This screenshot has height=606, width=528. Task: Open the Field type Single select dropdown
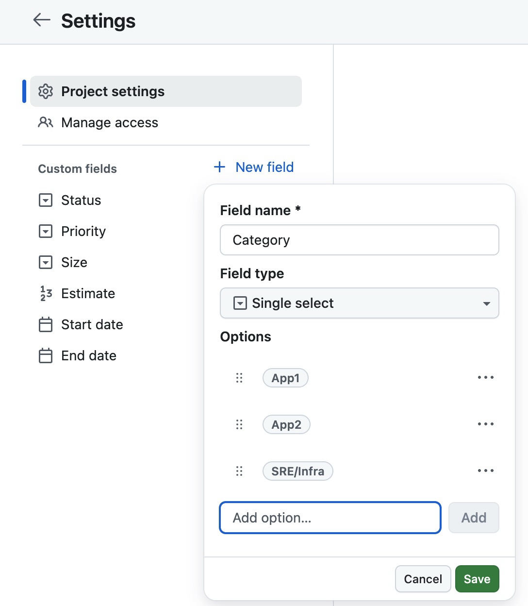[359, 303]
